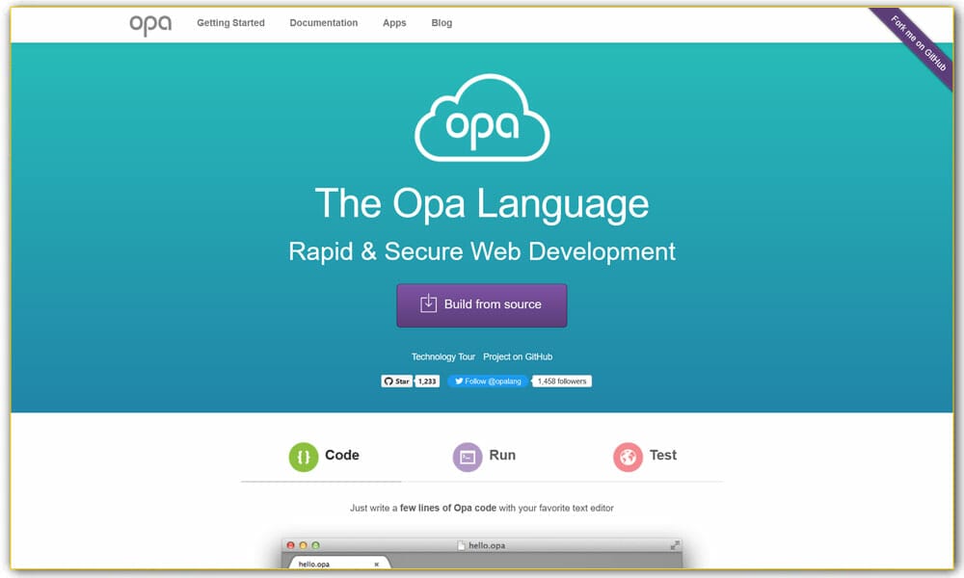
Task: Select the red Test globe icon
Action: click(627, 456)
